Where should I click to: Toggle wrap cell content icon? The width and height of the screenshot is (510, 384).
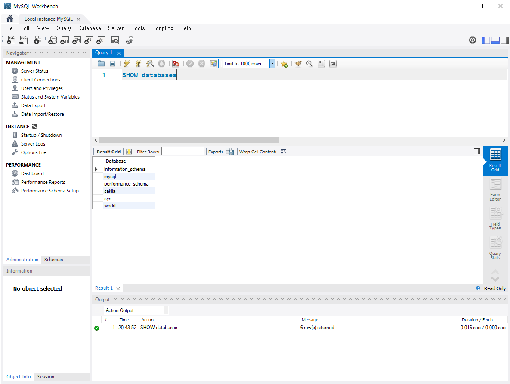coord(283,152)
